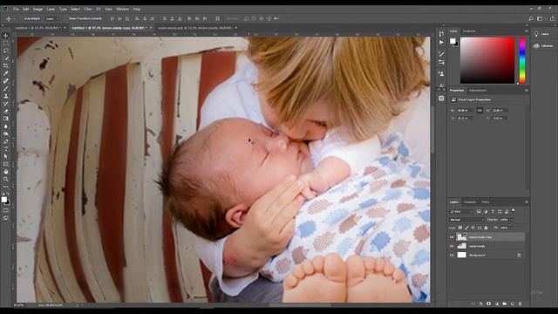The image size is (558, 314).
Task: Toggle lock image pixels brush icon
Action: point(466,228)
